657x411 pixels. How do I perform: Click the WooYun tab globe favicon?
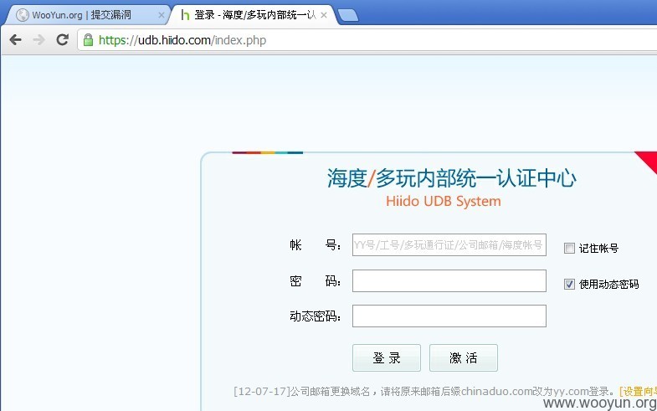[23, 15]
